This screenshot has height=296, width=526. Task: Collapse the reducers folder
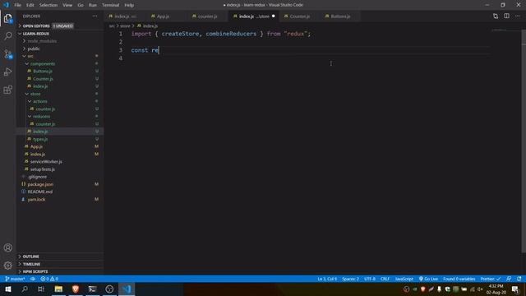coord(41,117)
